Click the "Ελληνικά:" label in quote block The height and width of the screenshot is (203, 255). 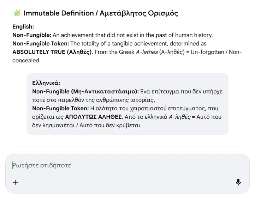(x=46, y=83)
